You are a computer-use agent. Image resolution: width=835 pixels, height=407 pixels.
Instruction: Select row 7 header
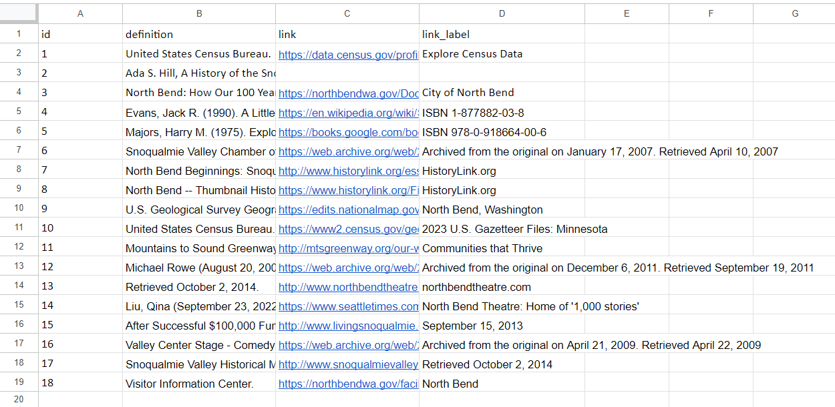[x=19, y=151]
